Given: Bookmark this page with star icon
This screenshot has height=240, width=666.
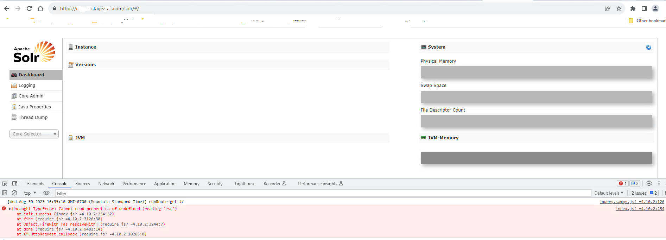Looking at the screenshot, I should tap(619, 8).
